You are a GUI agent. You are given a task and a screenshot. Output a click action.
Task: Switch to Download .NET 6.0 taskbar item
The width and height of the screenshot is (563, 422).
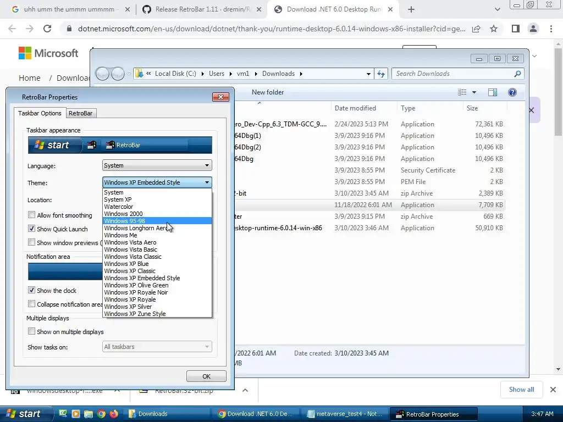pyautogui.click(x=257, y=414)
